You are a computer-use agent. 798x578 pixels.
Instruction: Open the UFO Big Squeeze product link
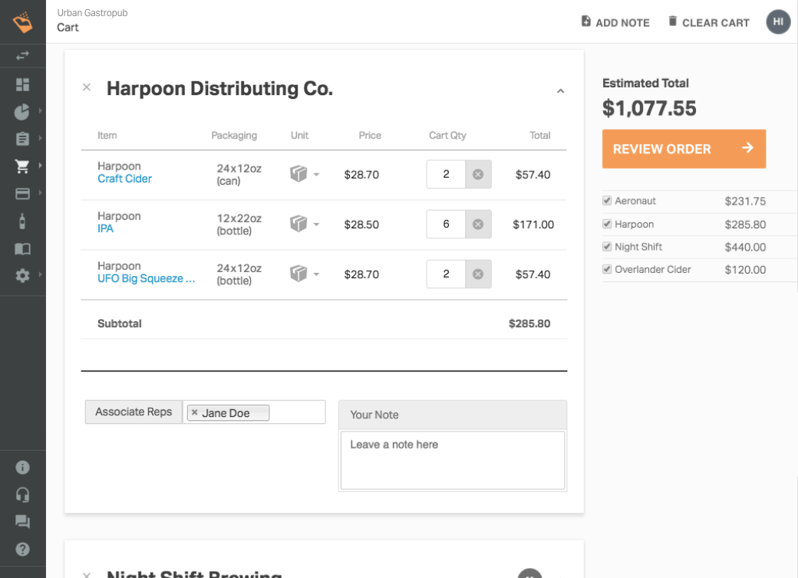click(146, 278)
